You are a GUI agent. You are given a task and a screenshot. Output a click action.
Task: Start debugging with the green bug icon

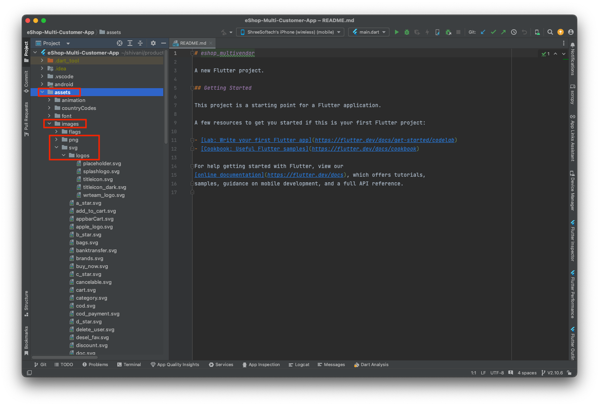click(x=407, y=32)
